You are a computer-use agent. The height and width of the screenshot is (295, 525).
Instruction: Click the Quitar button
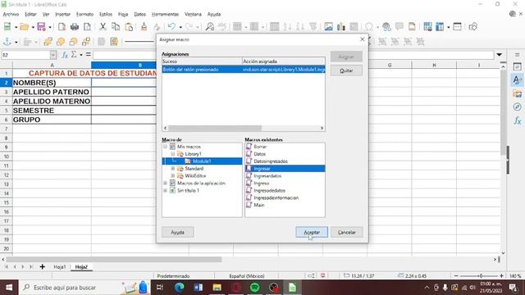click(x=346, y=70)
